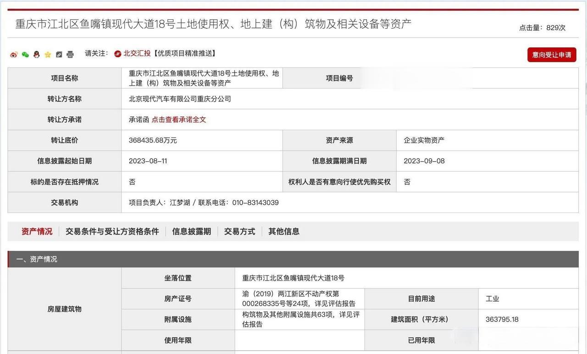Image resolution: width=587 pixels, height=354 pixels.
Task: Click the 点击量: 829次 text
Action: point(542,27)
